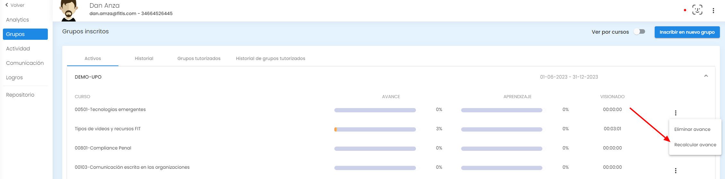Click the Tipos de videos y recursos FIT course
The width and height of the screenshot is (725, 179).
(x=108, y=129)
